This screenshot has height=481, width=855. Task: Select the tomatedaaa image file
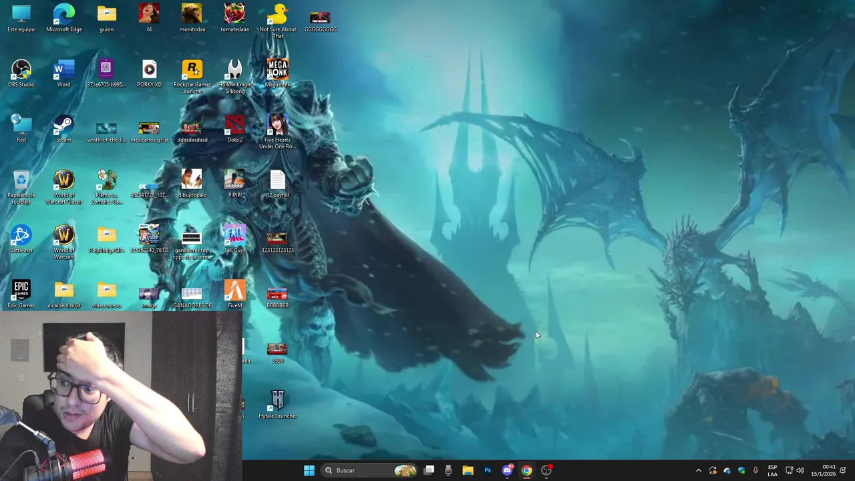coord(234,18)
